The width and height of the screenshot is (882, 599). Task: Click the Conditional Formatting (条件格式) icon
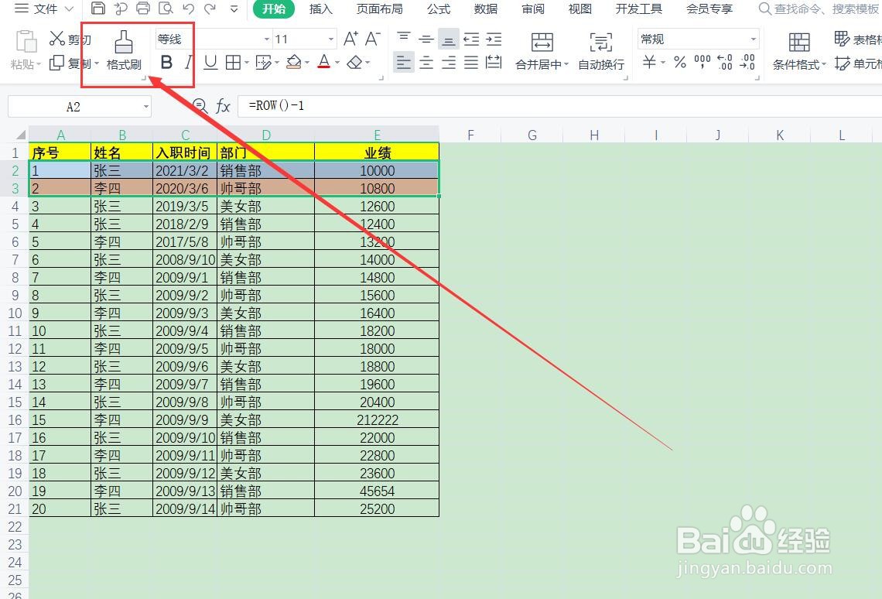[799, 43]
